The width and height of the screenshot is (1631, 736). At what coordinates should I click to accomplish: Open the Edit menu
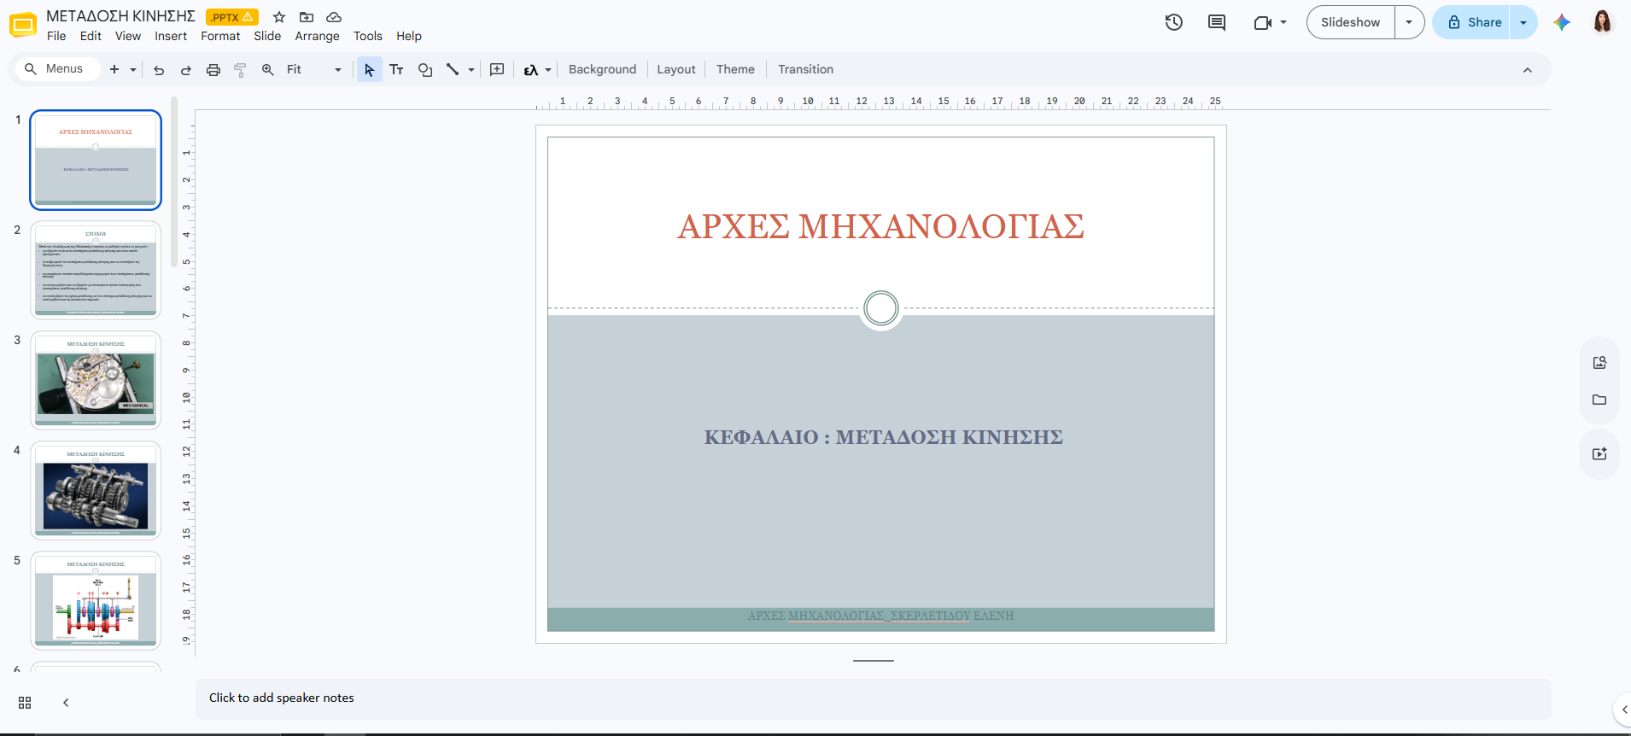pos(91,36)
